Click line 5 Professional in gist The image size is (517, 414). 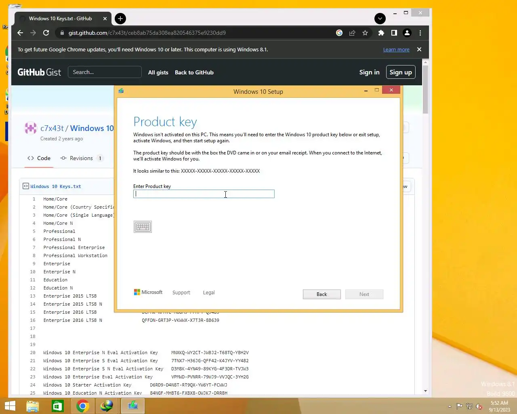click(59, 231)
